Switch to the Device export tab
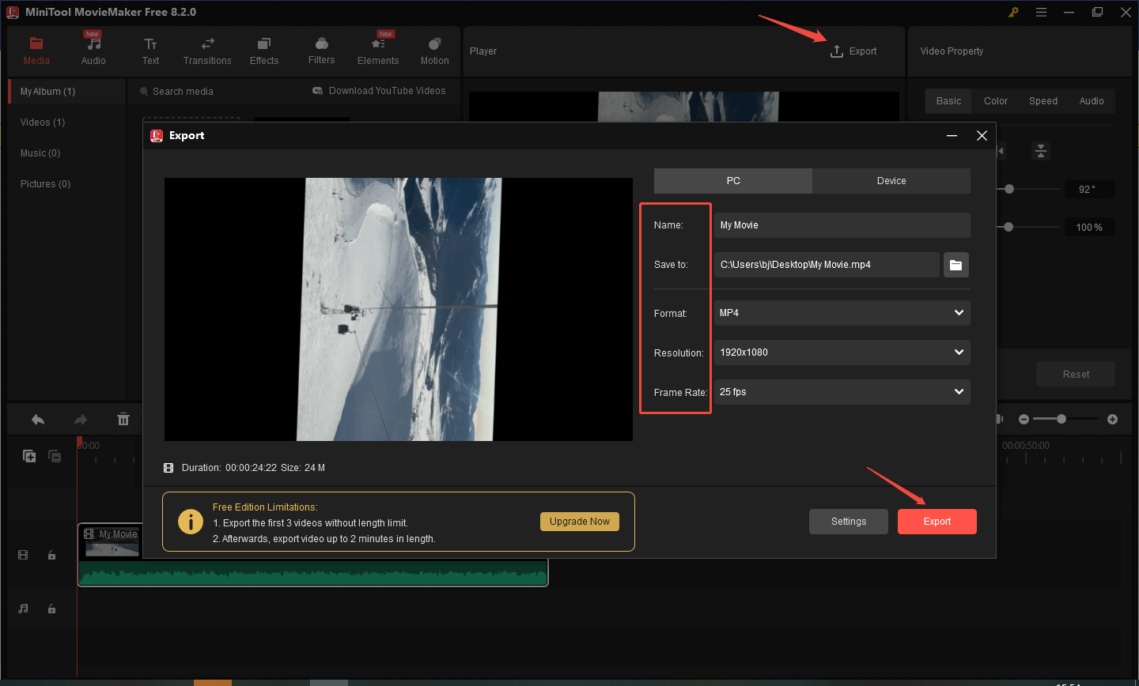 (x=891, y=181)
